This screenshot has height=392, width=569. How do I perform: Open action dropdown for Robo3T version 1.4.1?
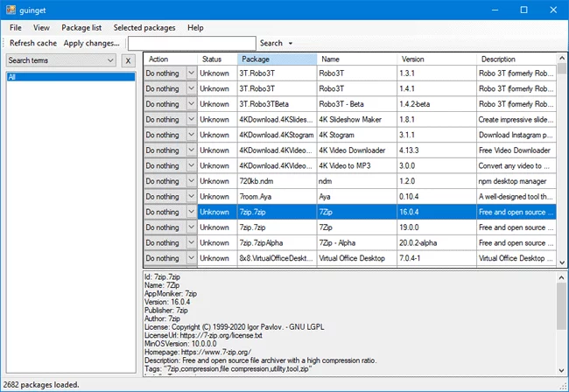click(191, 88)
